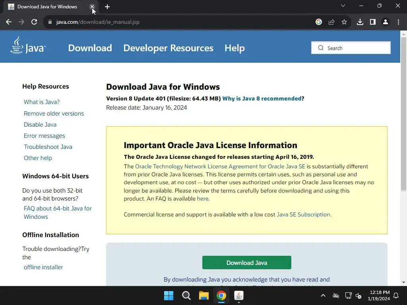Open the Chrome profile menu
Screen dimensions: 407x305
tap(386, 22)
